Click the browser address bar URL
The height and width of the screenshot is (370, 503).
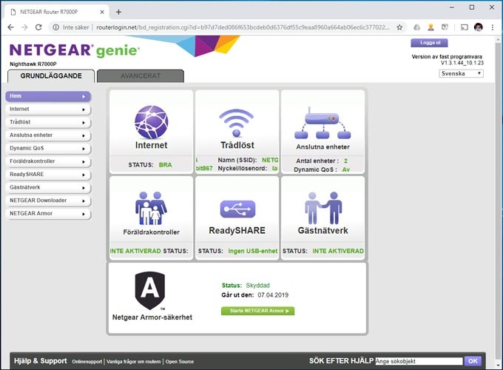tap(243, 27)
